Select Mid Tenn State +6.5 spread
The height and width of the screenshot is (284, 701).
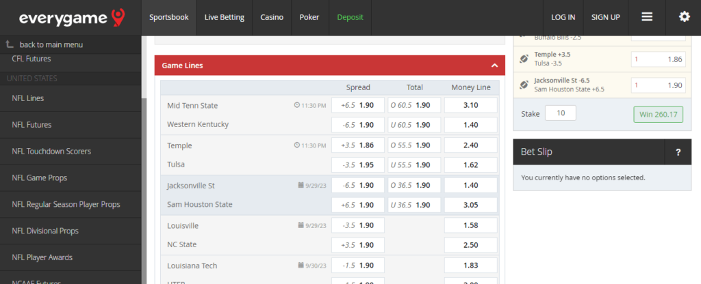[x=357, y=105]
